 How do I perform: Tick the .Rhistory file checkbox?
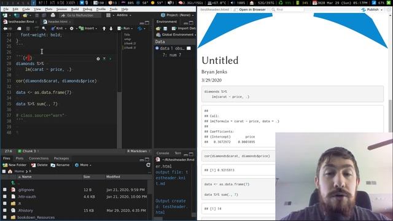pyautogui.click(x=5, y=211)
